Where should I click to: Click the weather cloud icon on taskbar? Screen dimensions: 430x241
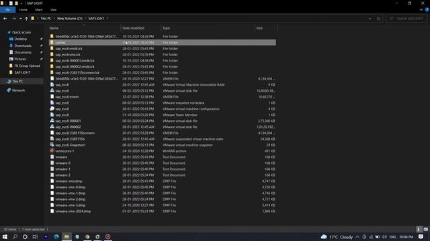tap(324, 236)
